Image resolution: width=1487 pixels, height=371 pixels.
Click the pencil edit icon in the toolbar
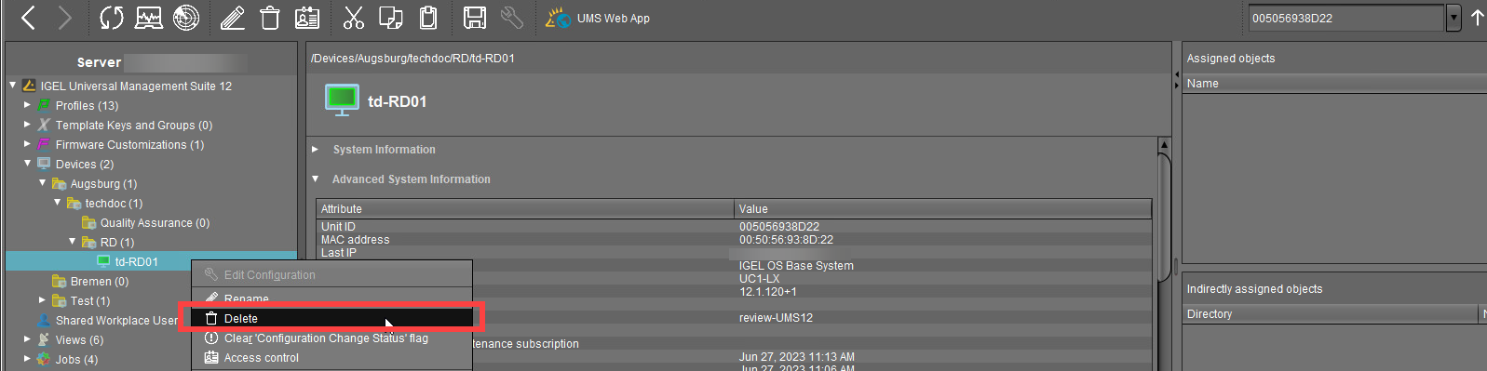[x=233, y=18]
